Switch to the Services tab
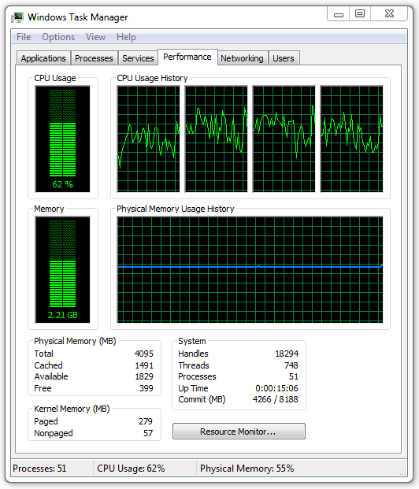 (138, 58)
